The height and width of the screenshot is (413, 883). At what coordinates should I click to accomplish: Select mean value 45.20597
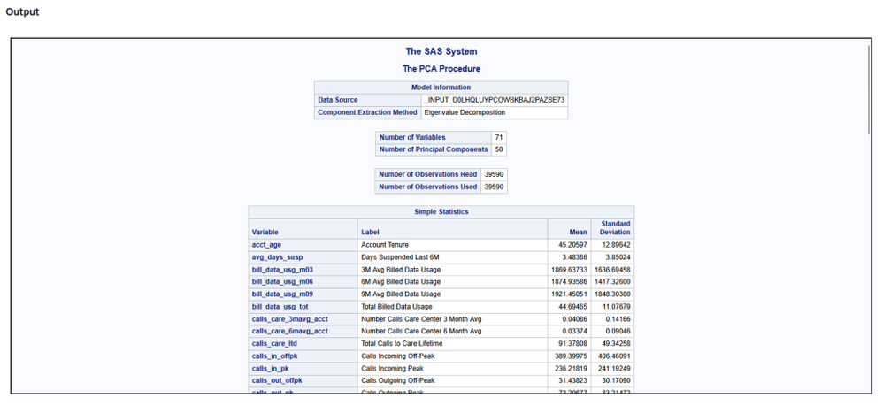[x=573, y=245]
